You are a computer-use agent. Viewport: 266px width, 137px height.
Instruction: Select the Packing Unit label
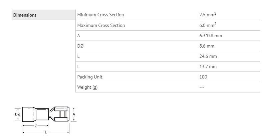coord(90,77)
